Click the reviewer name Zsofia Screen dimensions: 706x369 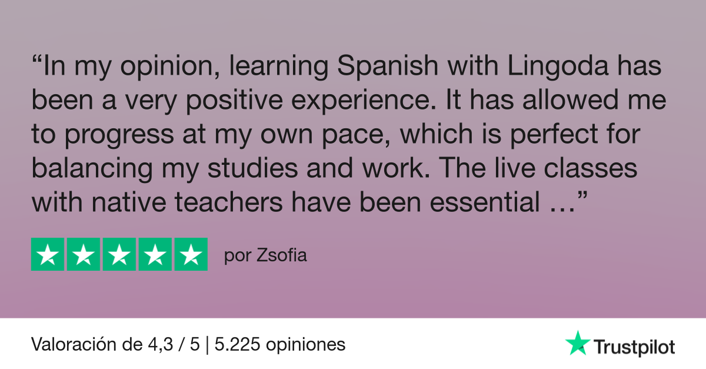(x=283, y=257)
